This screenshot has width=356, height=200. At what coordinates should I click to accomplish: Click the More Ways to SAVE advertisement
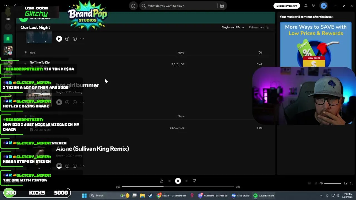click(x=316, y=45)
